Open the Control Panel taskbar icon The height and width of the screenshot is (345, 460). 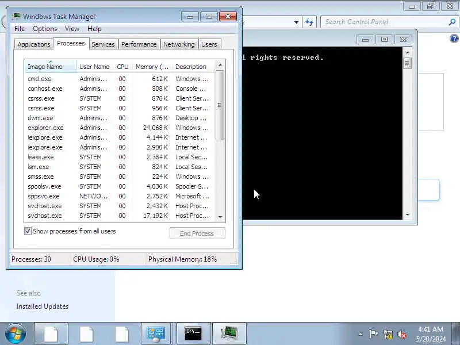pyautogui.click(x=156, y=334)
